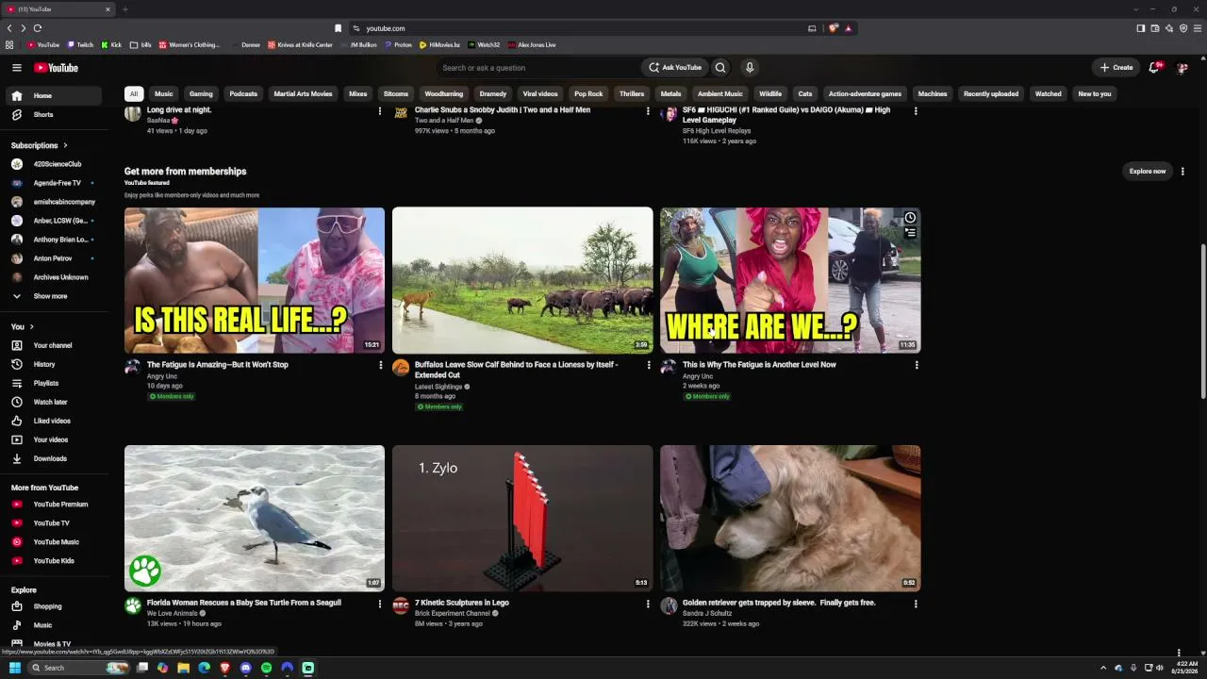Open the browser tab search dropdown
Screen dimensions: 1207x679
(x=1135, y=9)
